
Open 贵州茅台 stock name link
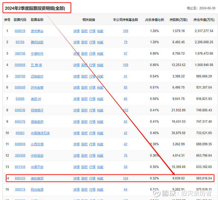coord(37,31)
